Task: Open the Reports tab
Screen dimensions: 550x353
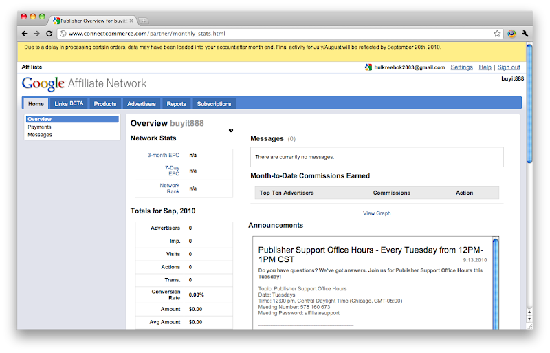Action: pyautogui.click(x=176, y=104)
